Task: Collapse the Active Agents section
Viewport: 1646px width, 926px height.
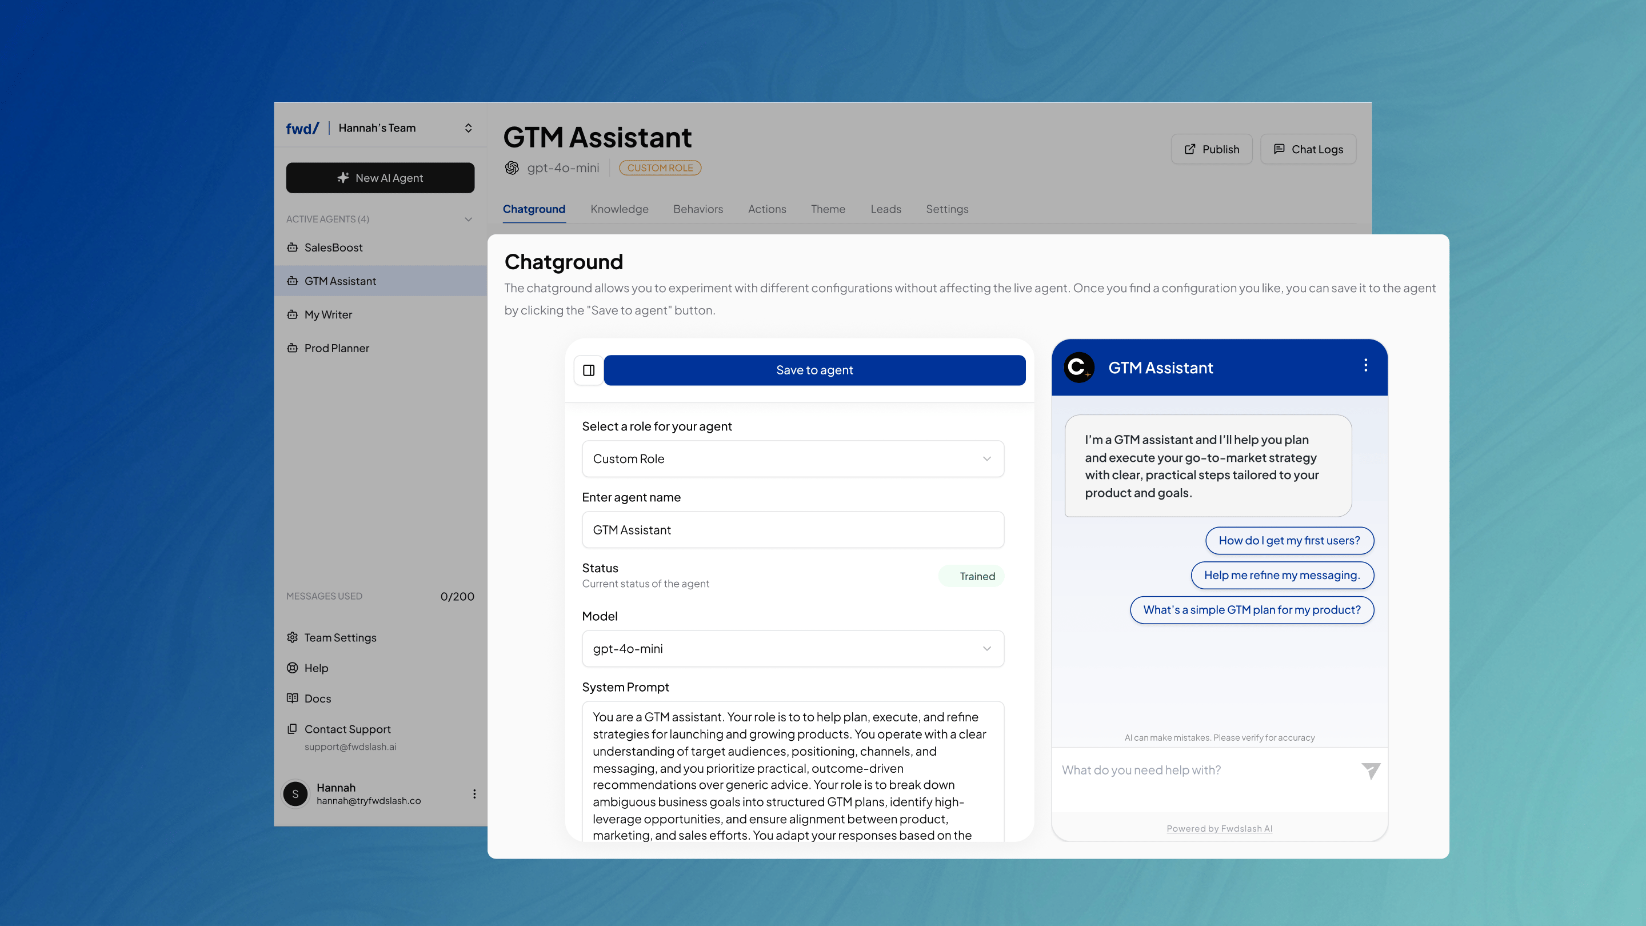Action: (469, 219)
